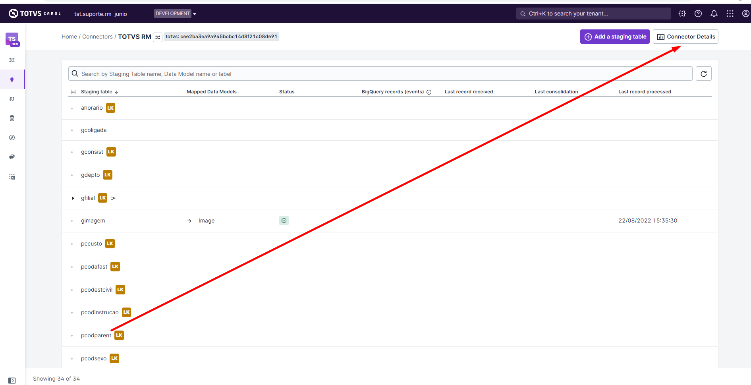The width and height of the screenshot is (751, 385).
Task: Refresh the staging table list
Action: pos(703,74)
